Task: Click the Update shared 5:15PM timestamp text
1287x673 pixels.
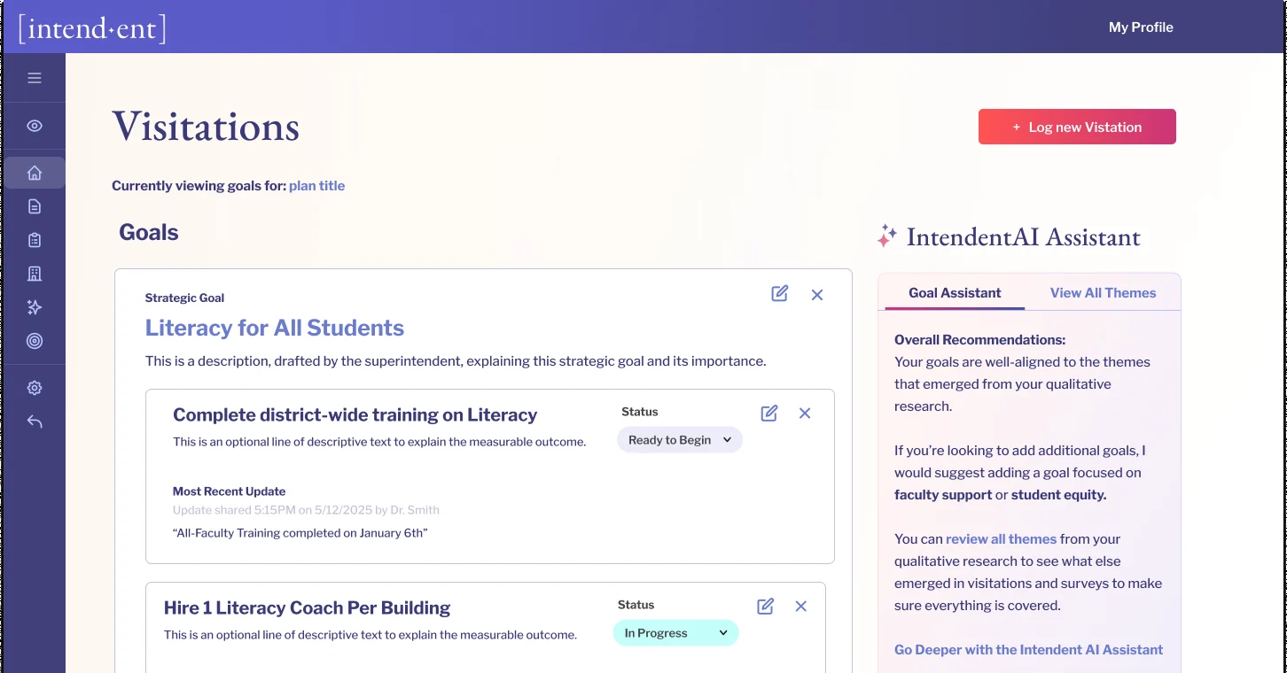Action: point(306,510)
